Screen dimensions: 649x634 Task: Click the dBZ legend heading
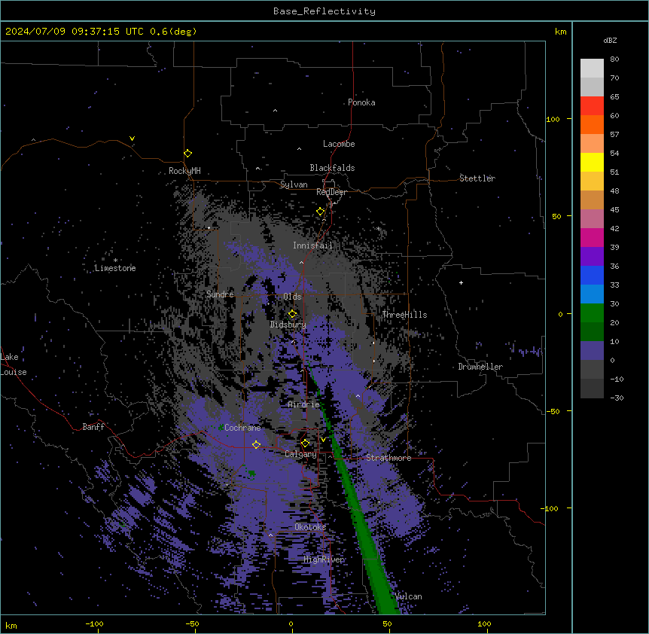coord(610,41)
